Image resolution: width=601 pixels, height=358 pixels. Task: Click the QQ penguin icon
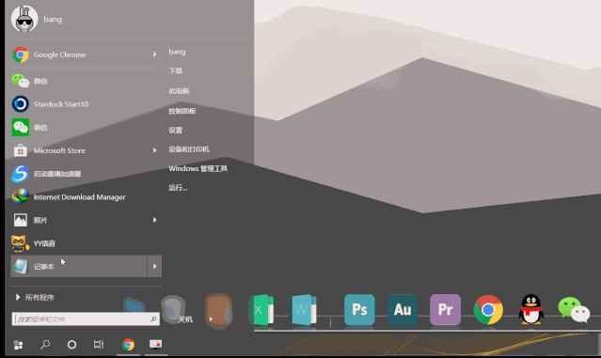pos(530,309)
